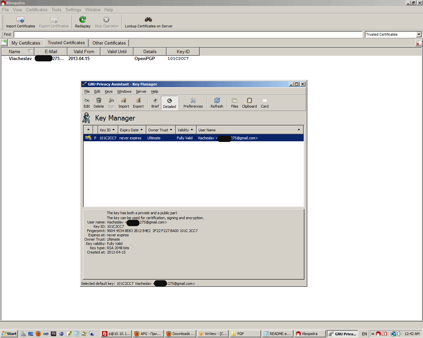The height and width of the screenshot is (338, 423).
Task: Click the Firefox quick launch icon
Action: [38, 334]
